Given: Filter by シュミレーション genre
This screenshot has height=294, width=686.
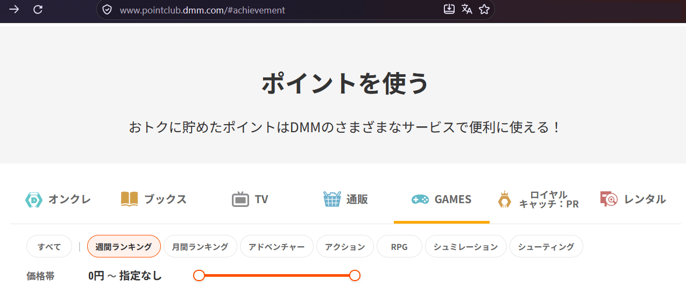Looking at the screenshot, I should [466, 247].
